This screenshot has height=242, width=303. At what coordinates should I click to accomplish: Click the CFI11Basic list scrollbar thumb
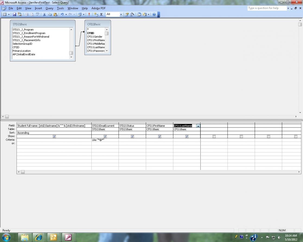(x=107, y=33)
